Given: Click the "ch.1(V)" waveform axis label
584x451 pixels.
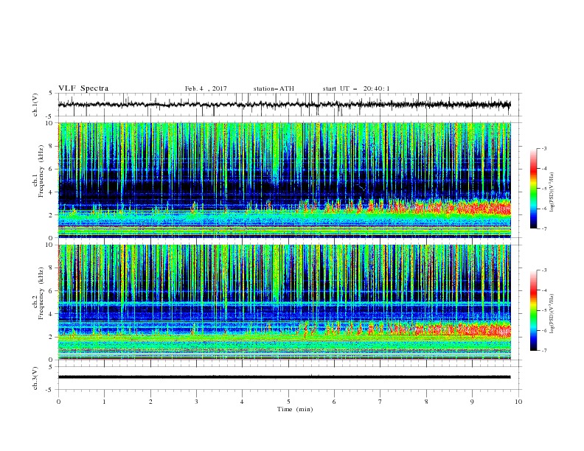Looking at the screenshot, I should (35, 105).
